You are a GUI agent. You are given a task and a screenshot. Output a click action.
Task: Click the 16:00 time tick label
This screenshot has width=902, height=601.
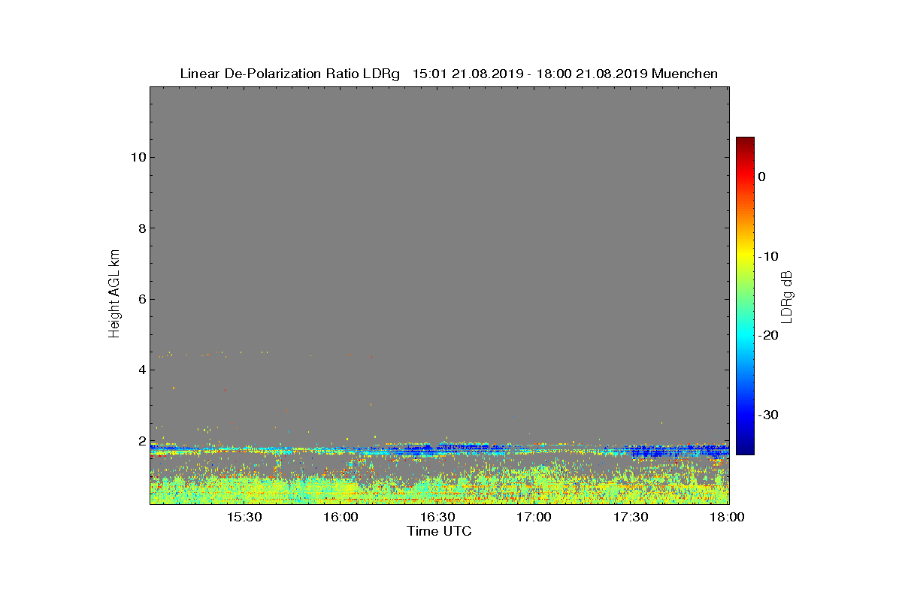pyautogui.click(x=341, y=518)
